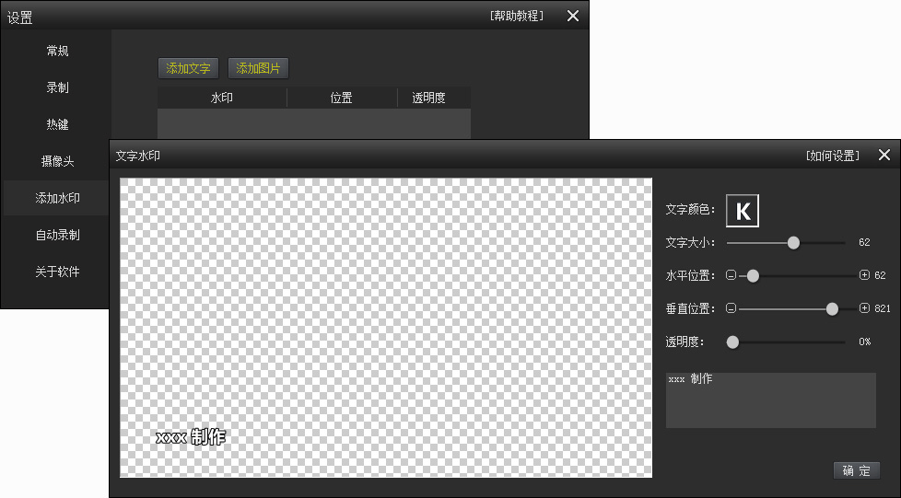Open the 摄像头 settings section
Image resolution: width=901 pixels, height=498 pixels.
57,161
